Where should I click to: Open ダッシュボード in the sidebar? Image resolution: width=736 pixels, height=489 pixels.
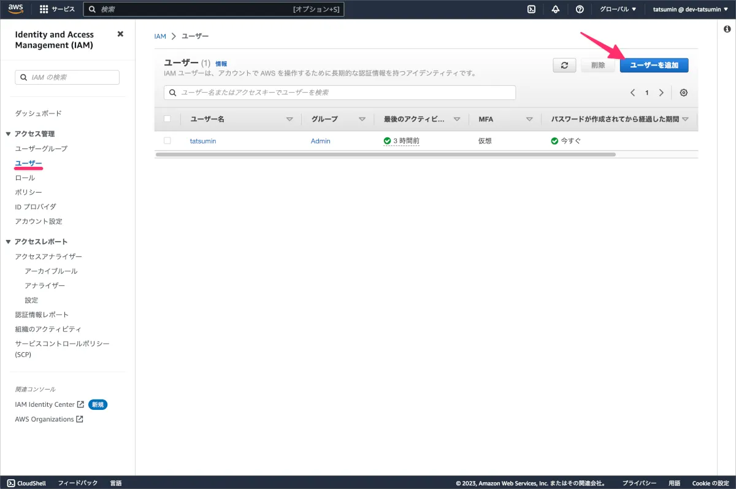coord(38,114)
